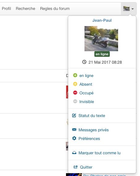The width and height of the screenshot is (140, 176).
Task: Click the yellow Absent status icon
Action: [75, 84]
